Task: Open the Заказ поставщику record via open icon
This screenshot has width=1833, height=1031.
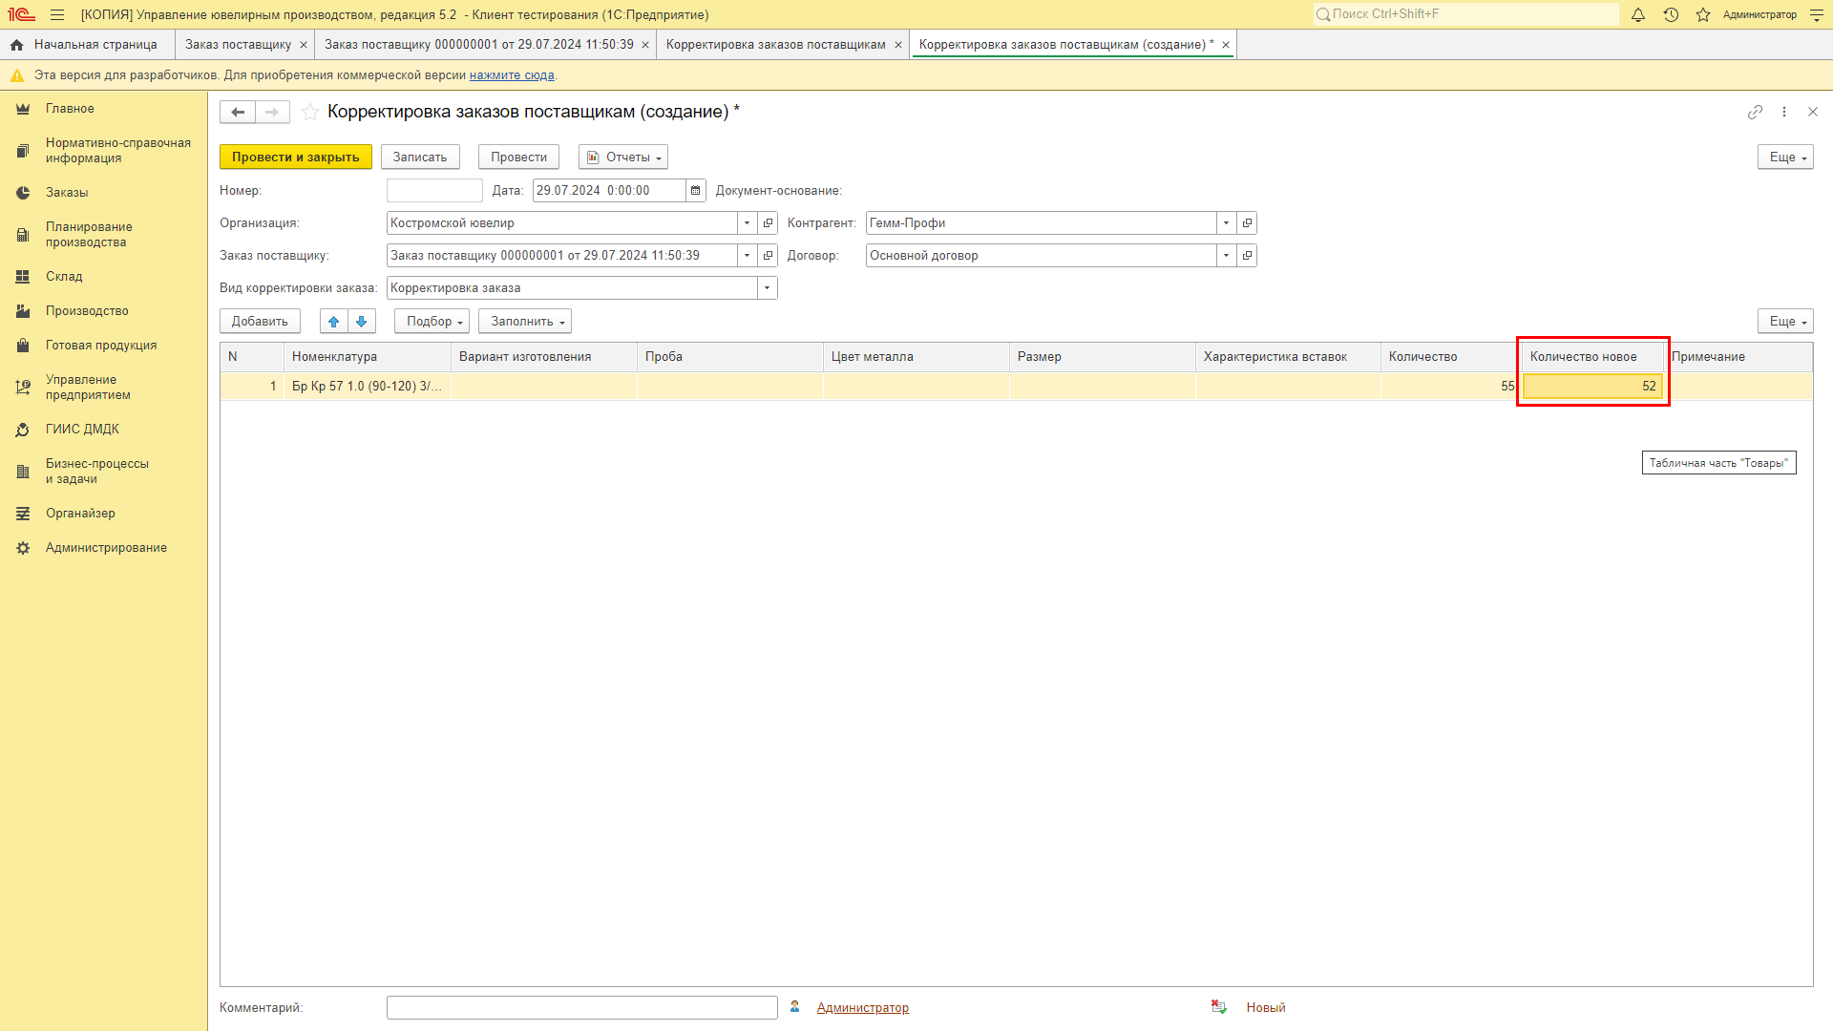Action: click(769, 255)
